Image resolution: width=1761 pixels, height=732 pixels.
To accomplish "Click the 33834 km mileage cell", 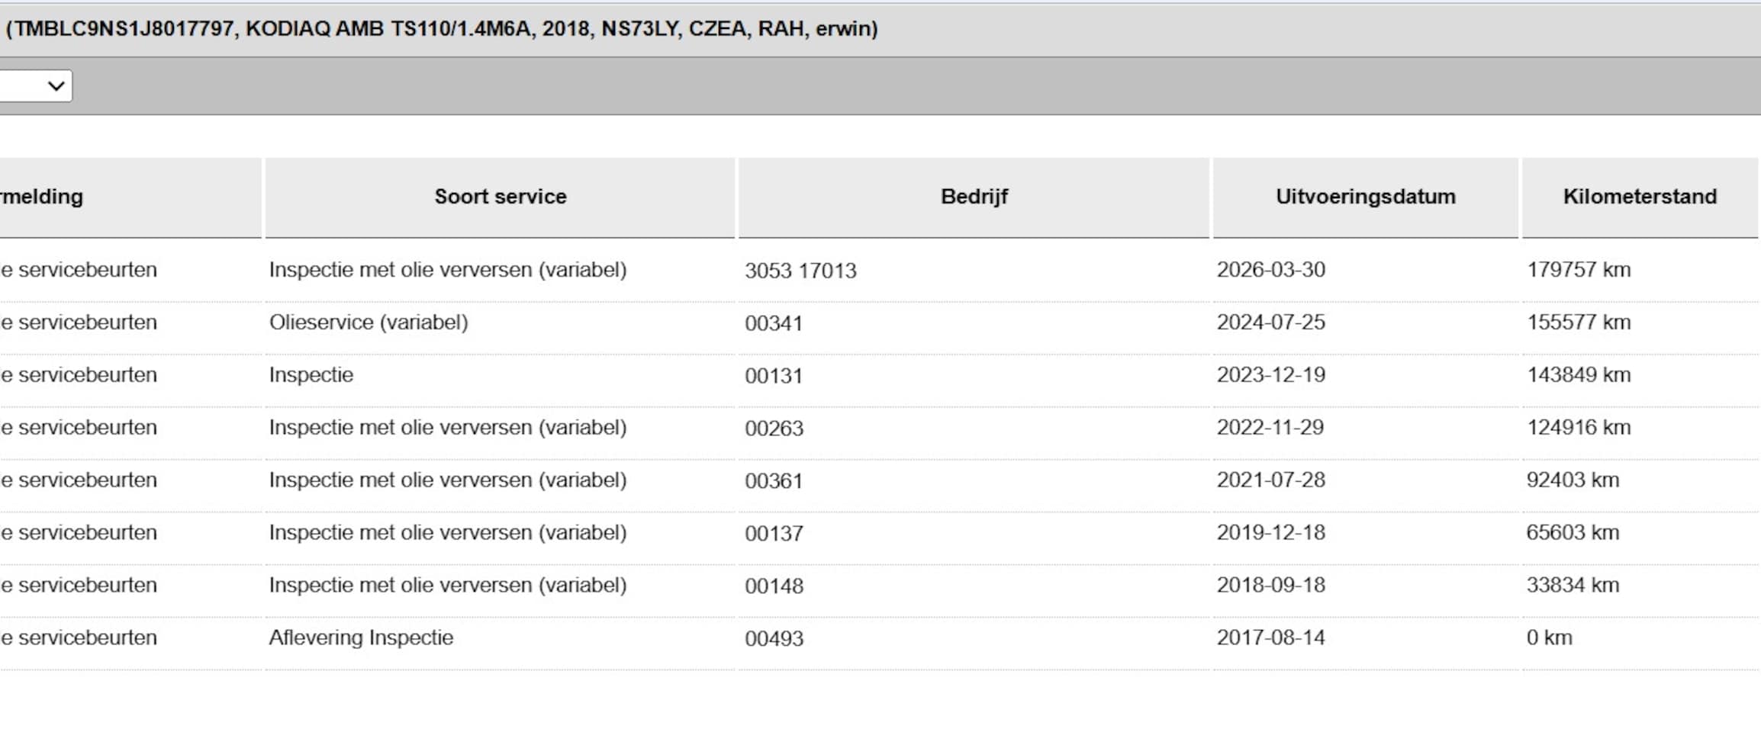I will pyautogui.click(x=1573, y=586).
